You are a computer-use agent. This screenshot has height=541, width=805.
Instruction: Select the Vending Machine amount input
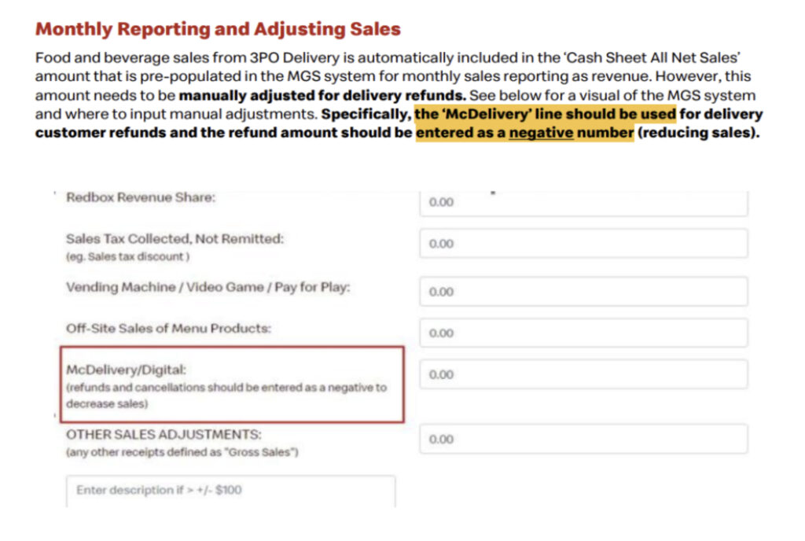point(583,292)
